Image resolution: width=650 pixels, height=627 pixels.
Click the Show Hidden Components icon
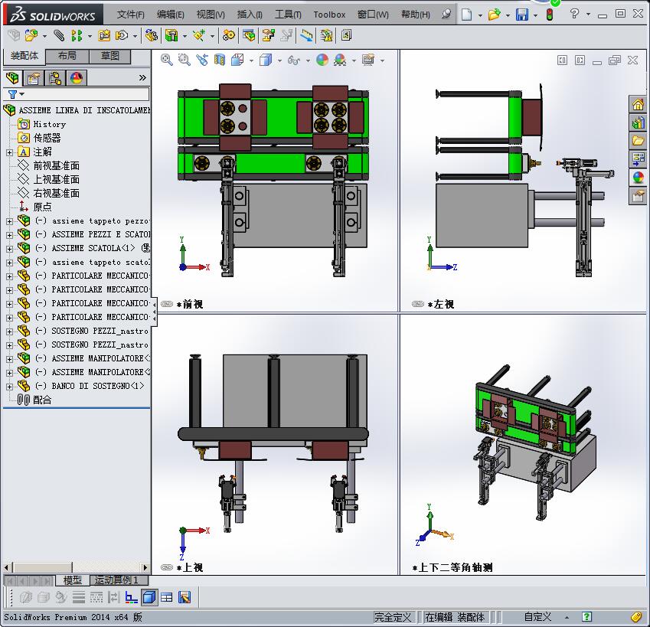click(x=152, y=36)
